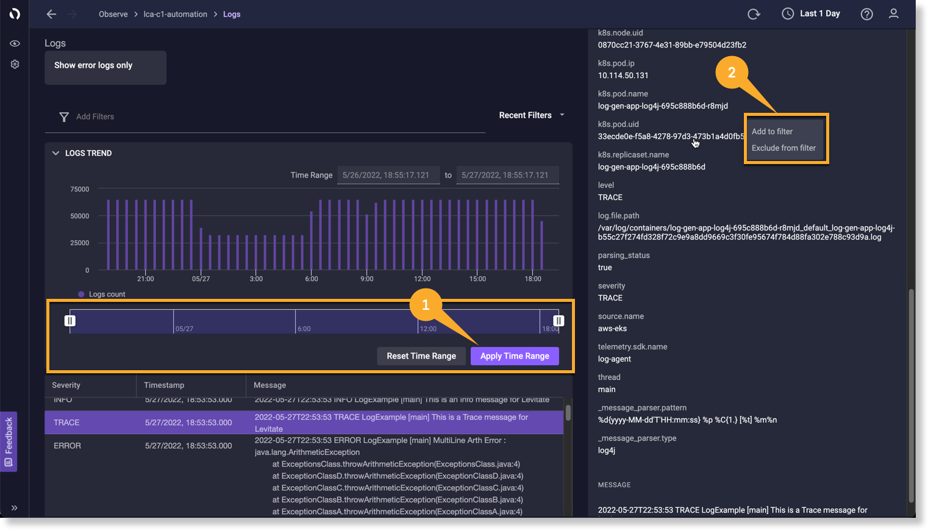Click source.name value aws-eks
928x530 pixels.
[612, 329]
